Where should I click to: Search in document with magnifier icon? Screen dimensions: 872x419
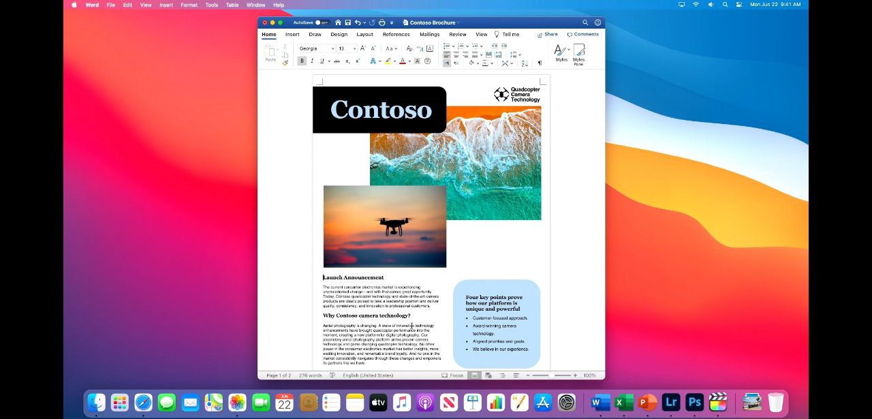point(585,22)
